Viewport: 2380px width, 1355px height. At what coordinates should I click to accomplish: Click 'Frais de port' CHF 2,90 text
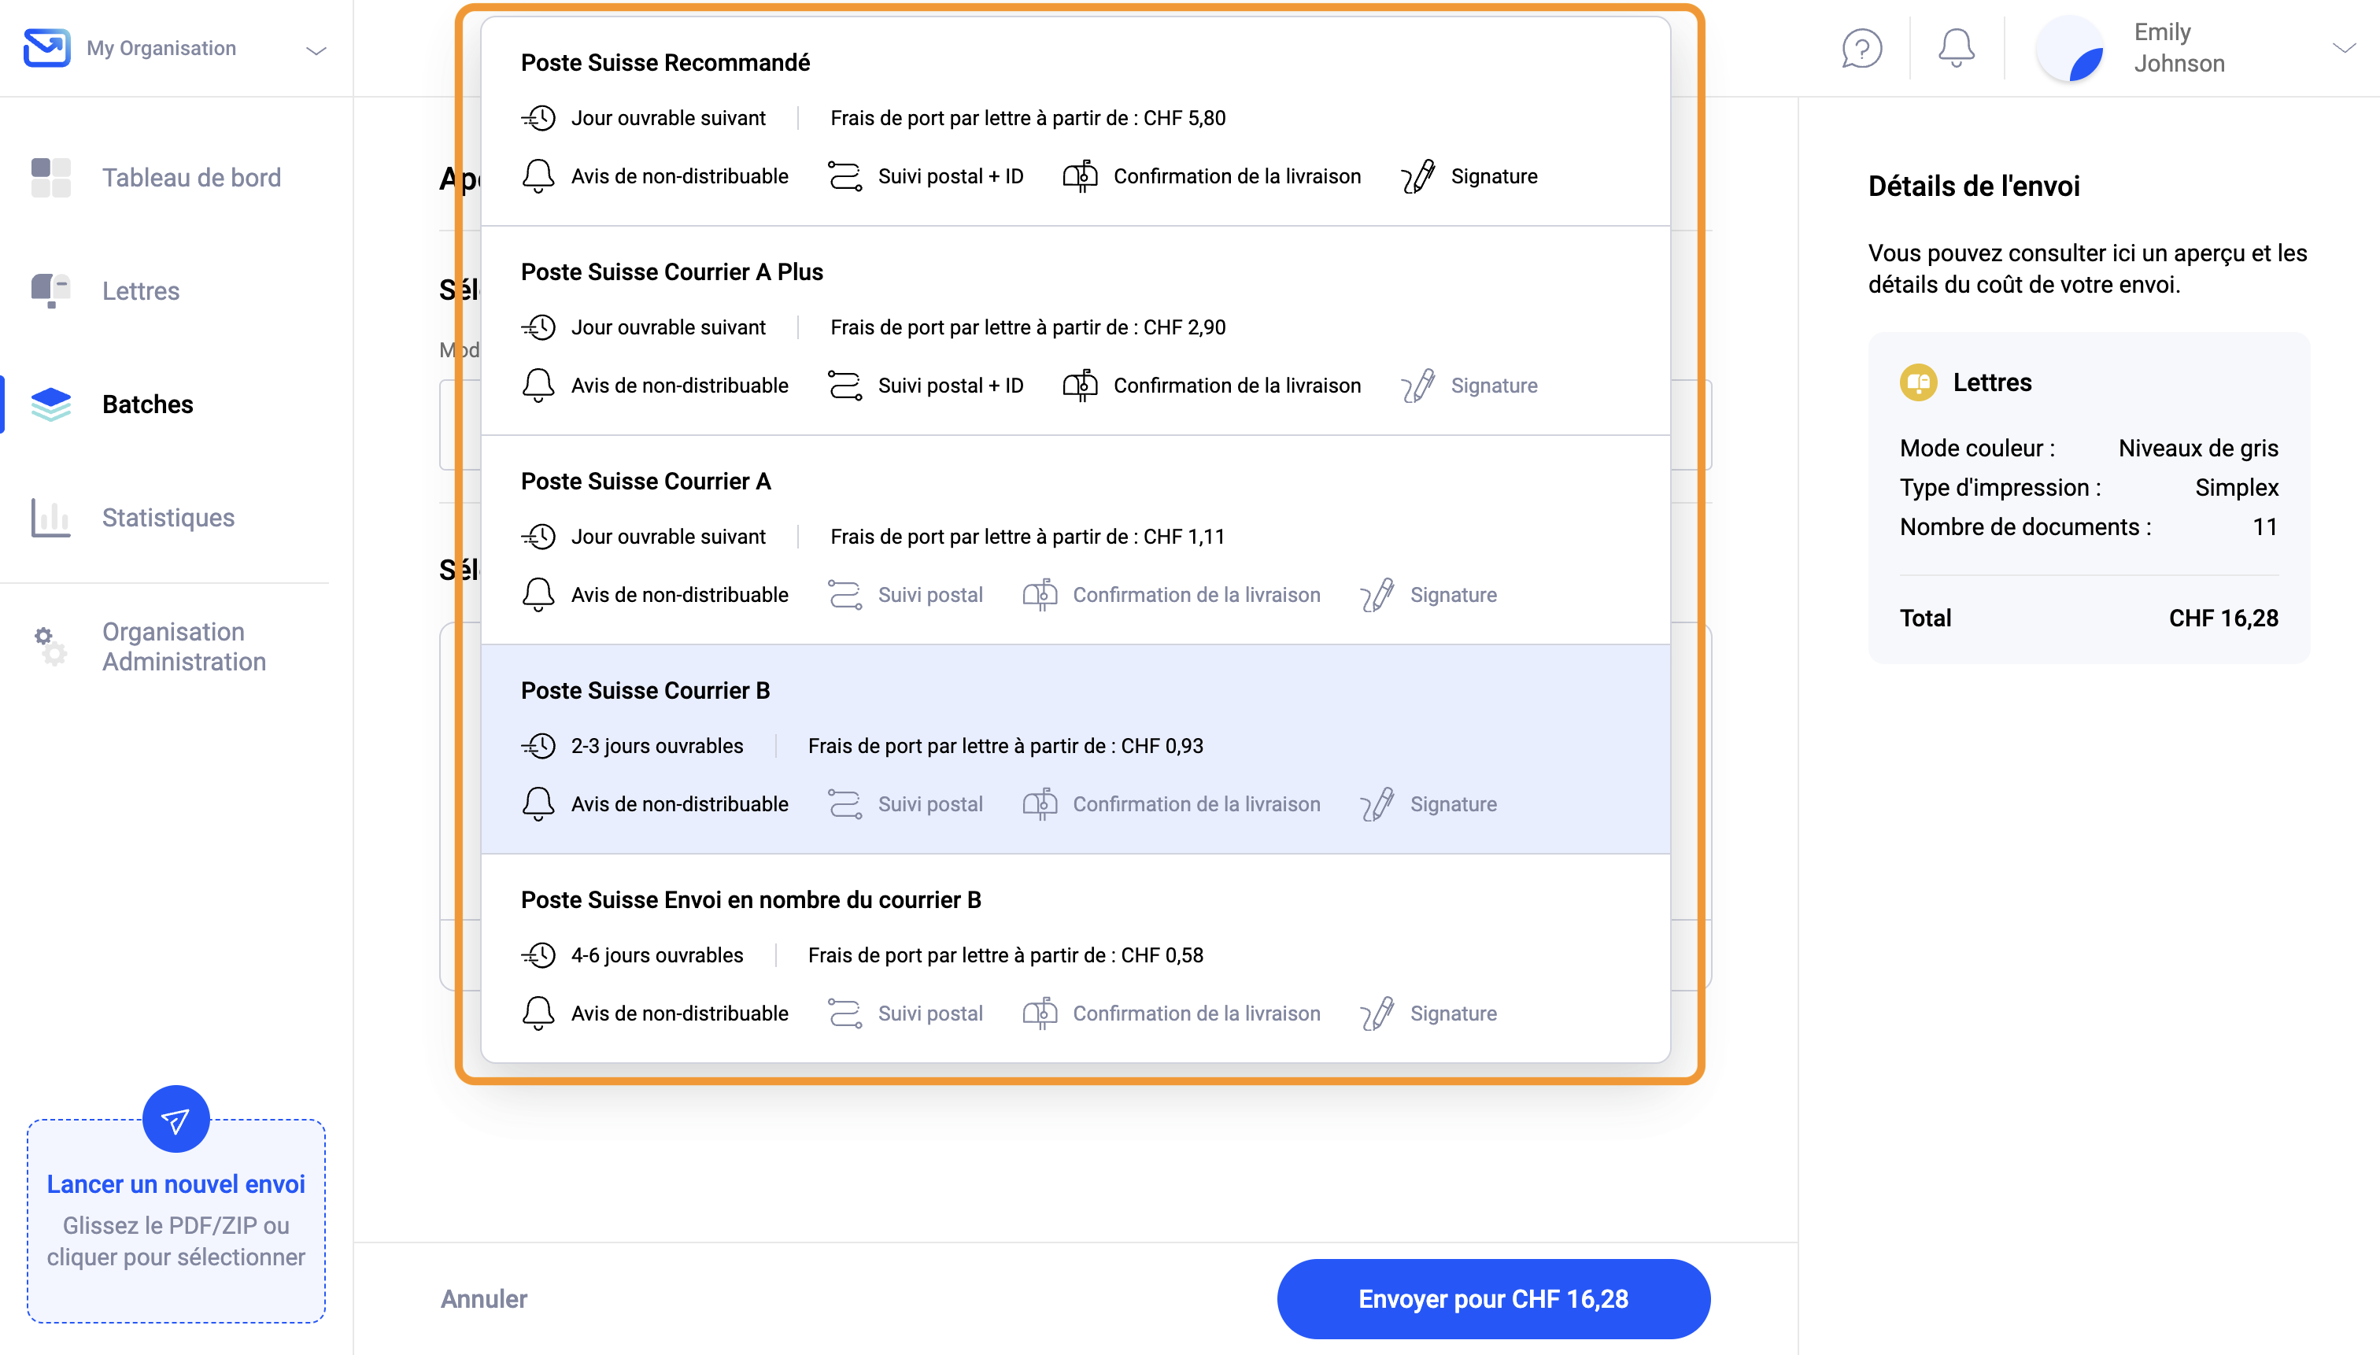pyautogui.click(x=1028, y=327)
